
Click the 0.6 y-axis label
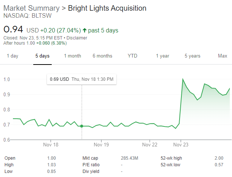[x=7, y=140]
